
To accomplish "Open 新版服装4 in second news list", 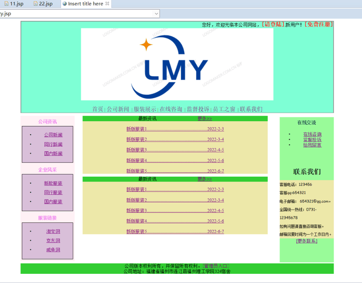I will point(175,221).
